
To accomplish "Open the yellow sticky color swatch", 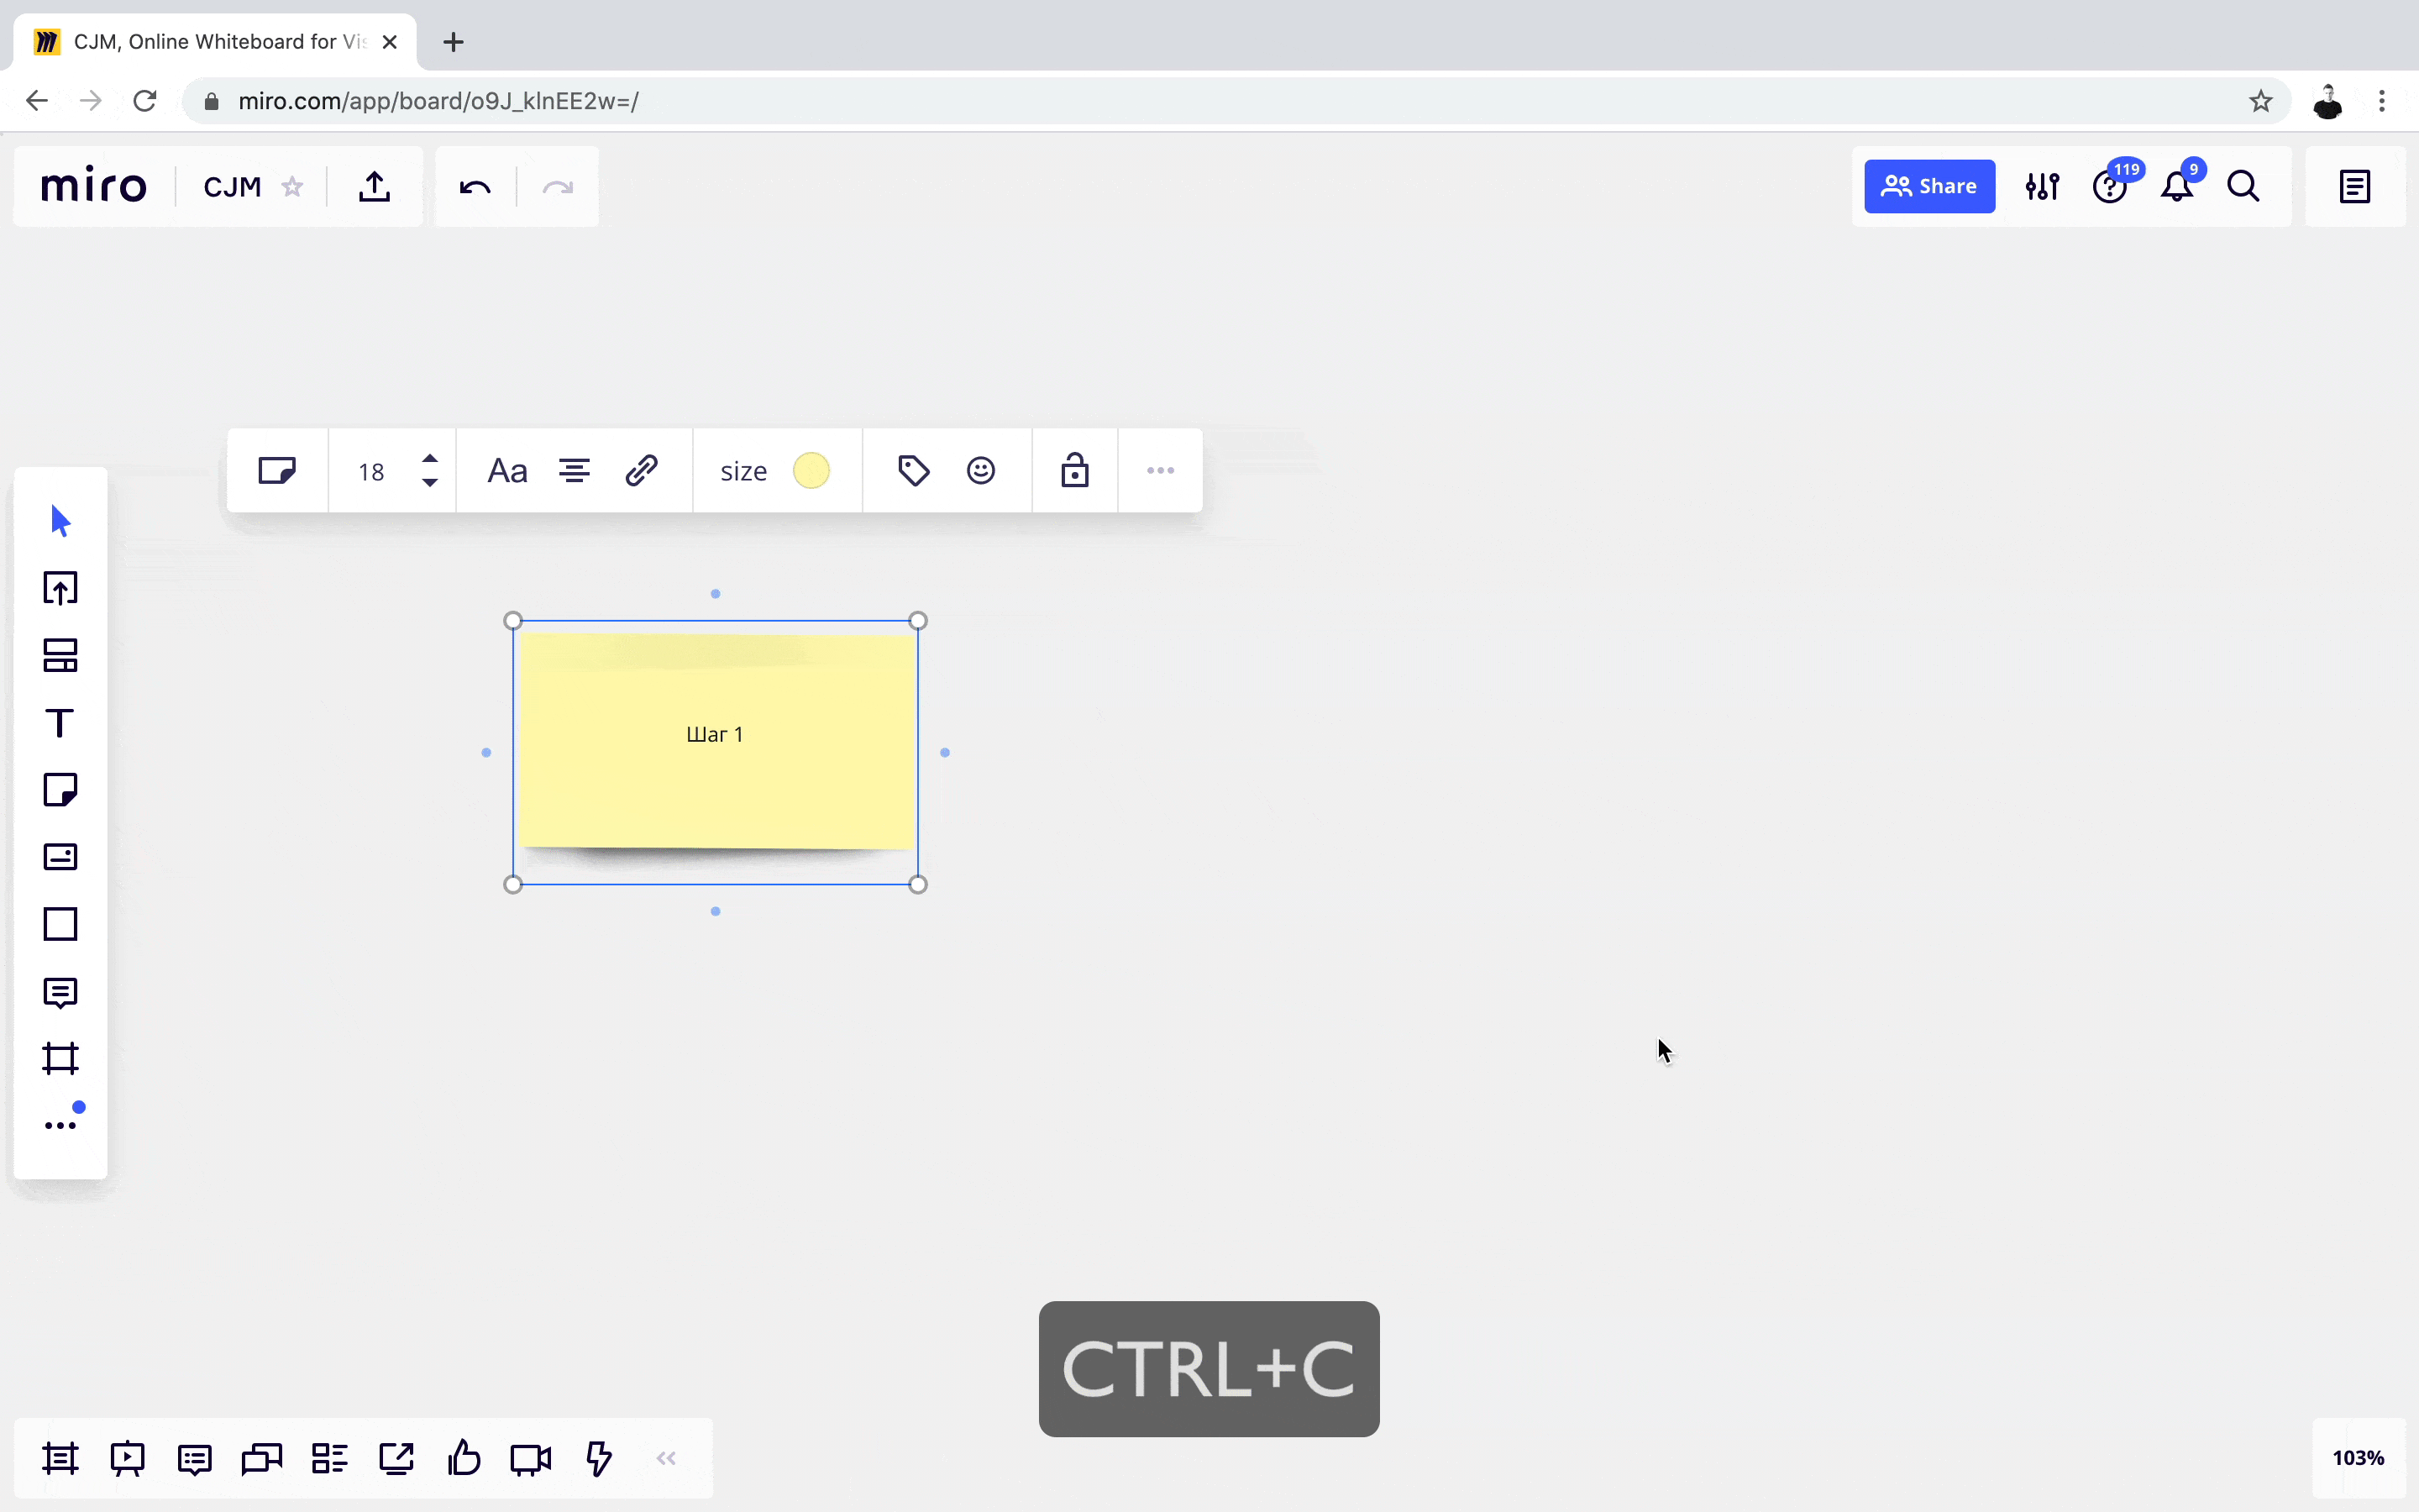I will click(x=811, y=471).
